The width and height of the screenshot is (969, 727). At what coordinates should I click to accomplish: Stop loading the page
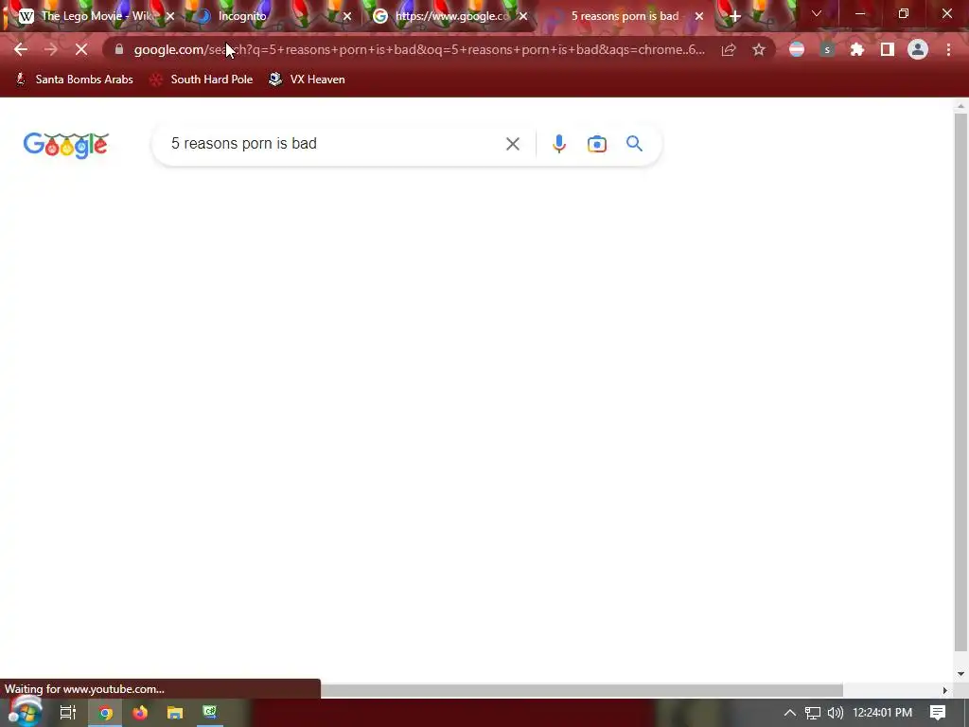click(x=81, y=49)
